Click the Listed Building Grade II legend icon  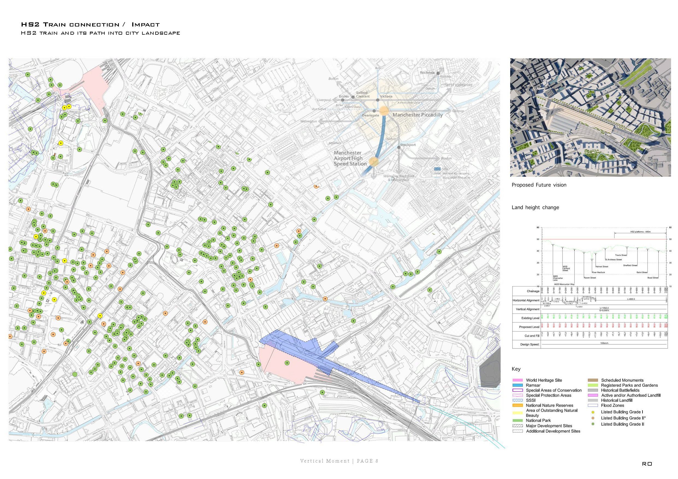(593, 424)
